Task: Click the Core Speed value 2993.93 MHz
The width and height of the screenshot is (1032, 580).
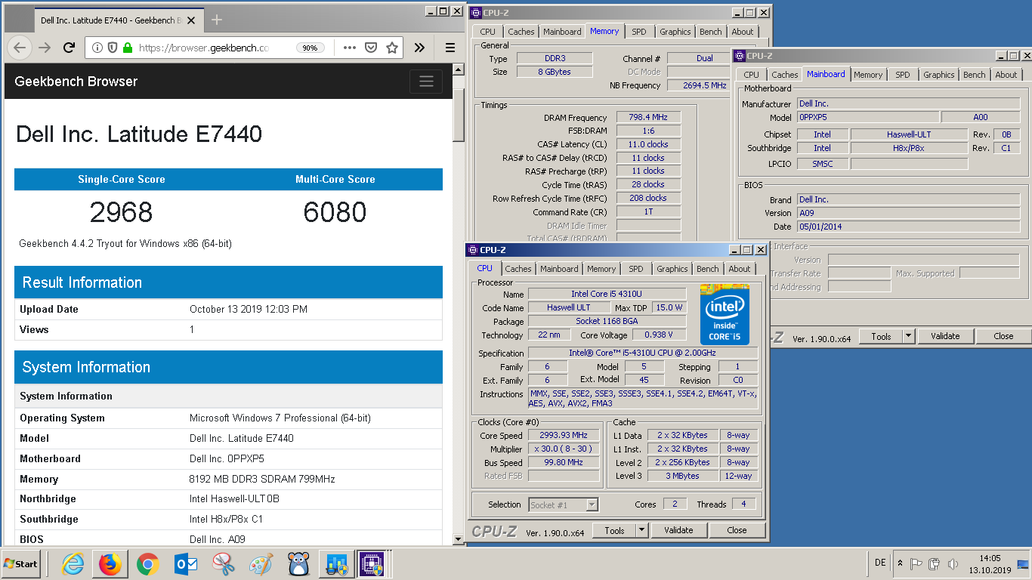Action: pyautogui.click(x=564, y=435)
